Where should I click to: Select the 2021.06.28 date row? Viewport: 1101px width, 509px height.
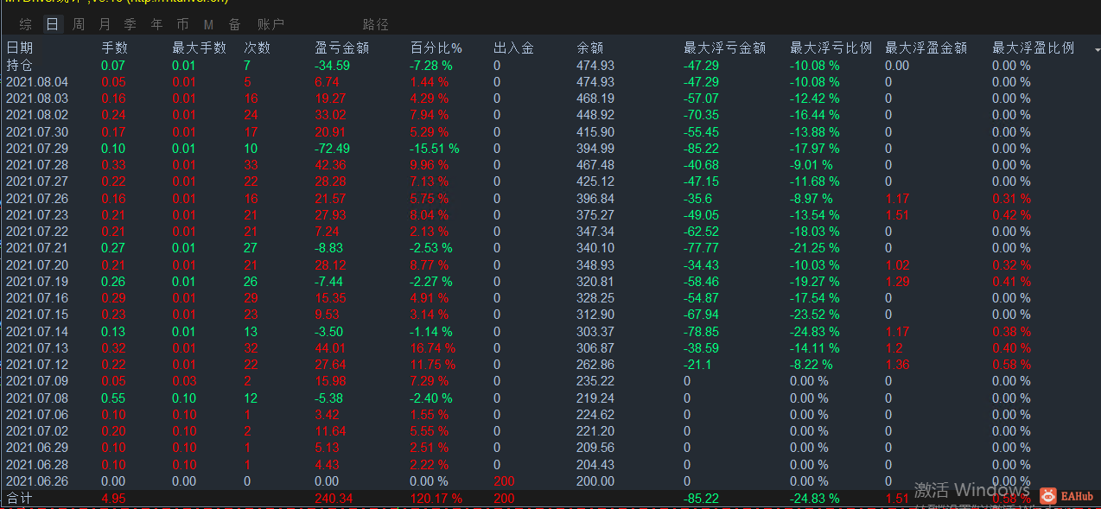550,465
